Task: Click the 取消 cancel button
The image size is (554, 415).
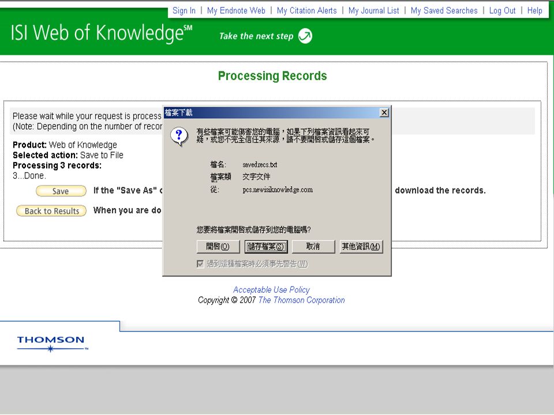Action: (x=313, y=246)
